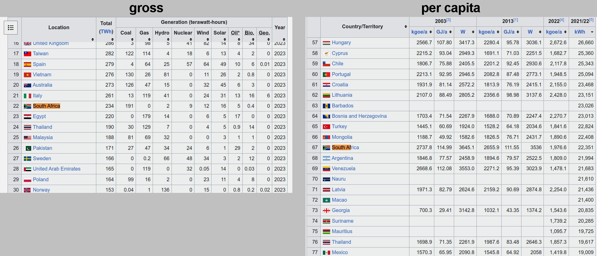
Task: Open the Latvia link
Action: 339,190
